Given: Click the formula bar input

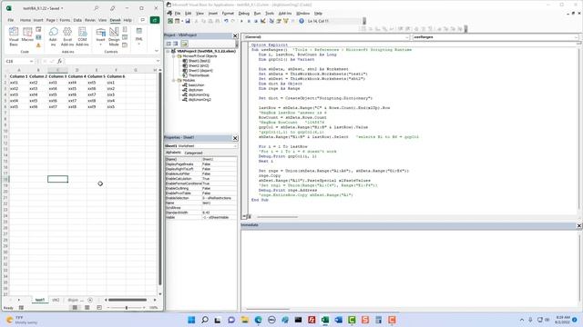Looking at the screenshot, I should pos(109,61).
